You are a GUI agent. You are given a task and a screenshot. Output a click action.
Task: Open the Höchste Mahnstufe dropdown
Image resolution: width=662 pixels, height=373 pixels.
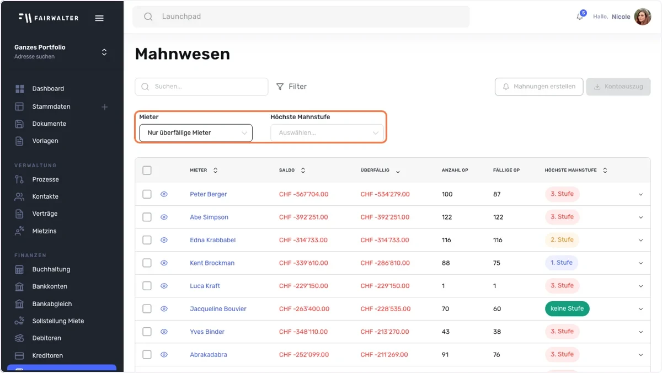point(327,133)
